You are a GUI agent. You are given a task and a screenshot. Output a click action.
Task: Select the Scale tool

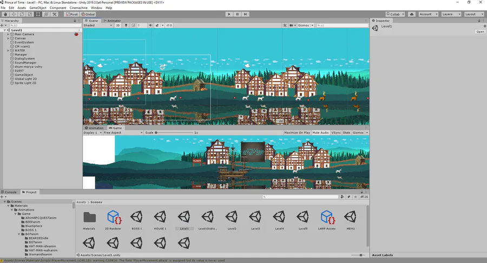[x=30, y=14]
